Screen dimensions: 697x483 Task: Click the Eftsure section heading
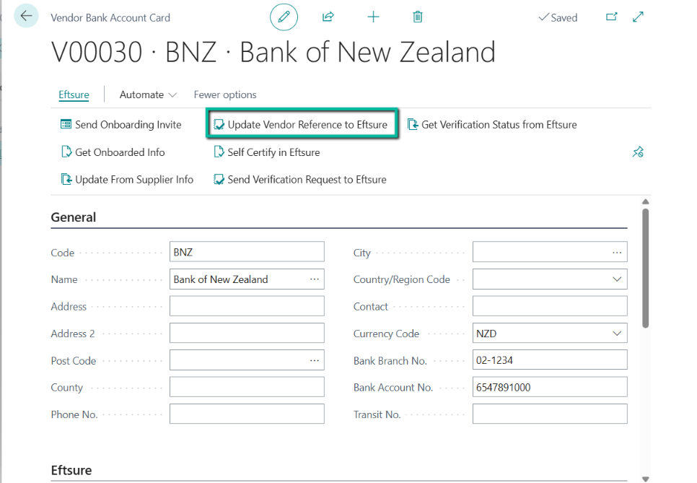[x=71, y=471]
